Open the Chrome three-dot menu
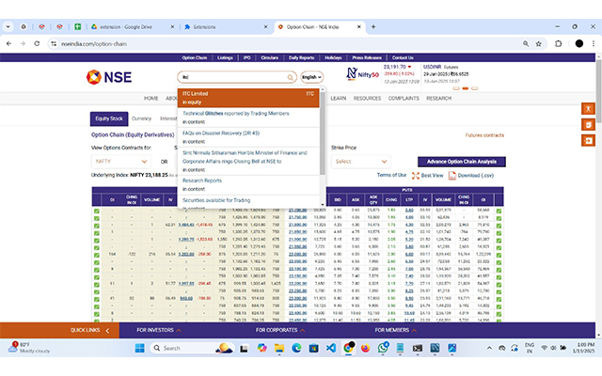 tap(594, 44)
